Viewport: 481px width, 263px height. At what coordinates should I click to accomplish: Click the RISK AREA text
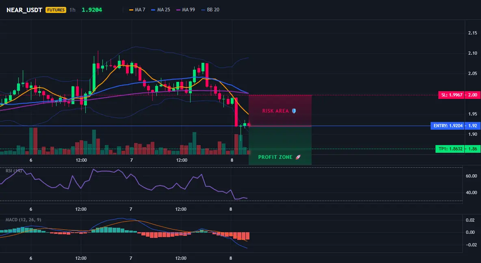point(275,111)
